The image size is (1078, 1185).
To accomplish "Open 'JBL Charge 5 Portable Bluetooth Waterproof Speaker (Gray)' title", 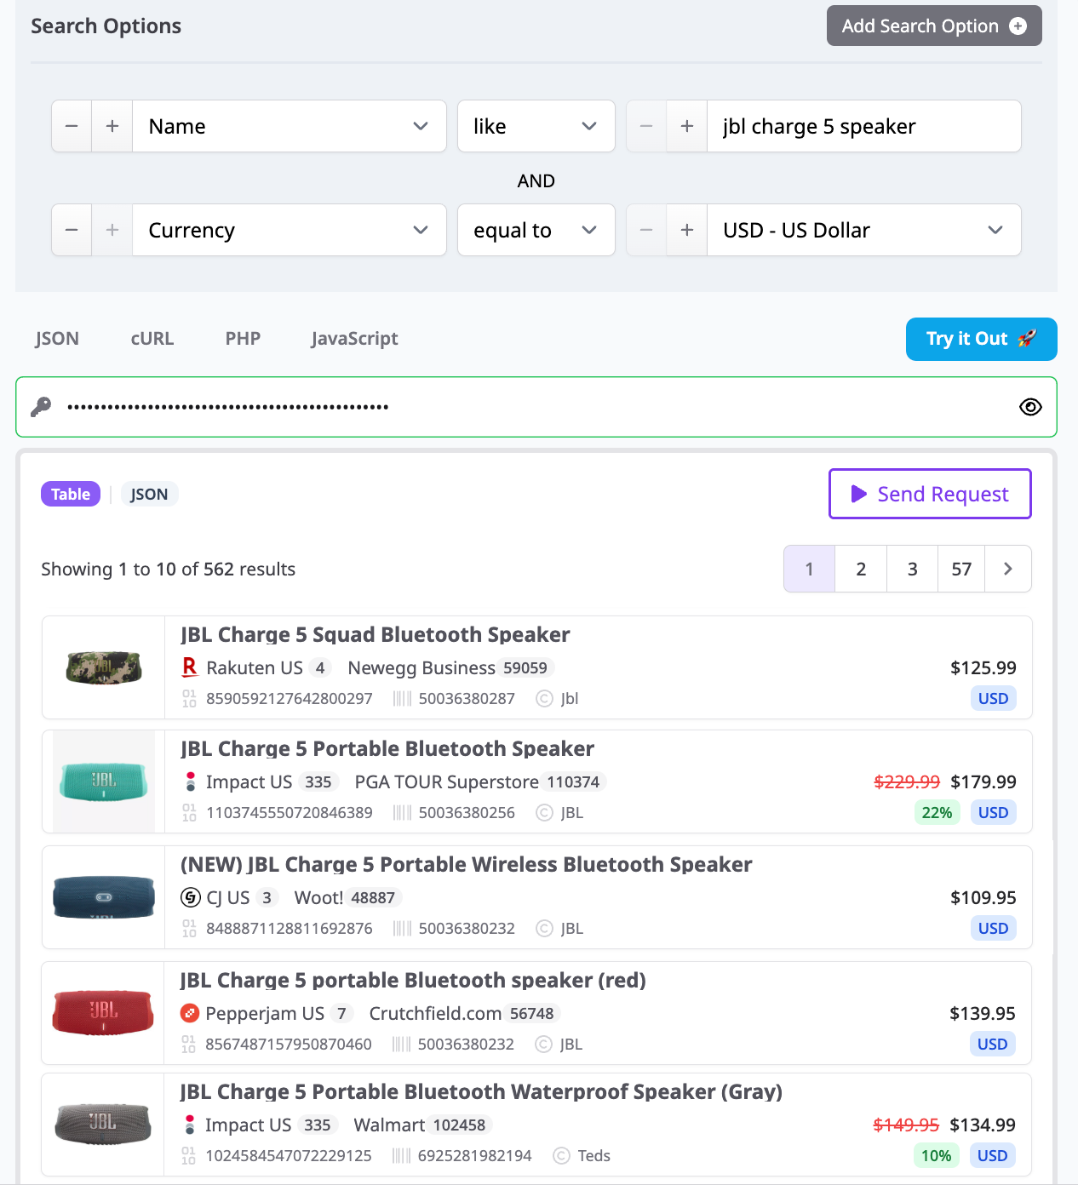I will click(481, 1092).
